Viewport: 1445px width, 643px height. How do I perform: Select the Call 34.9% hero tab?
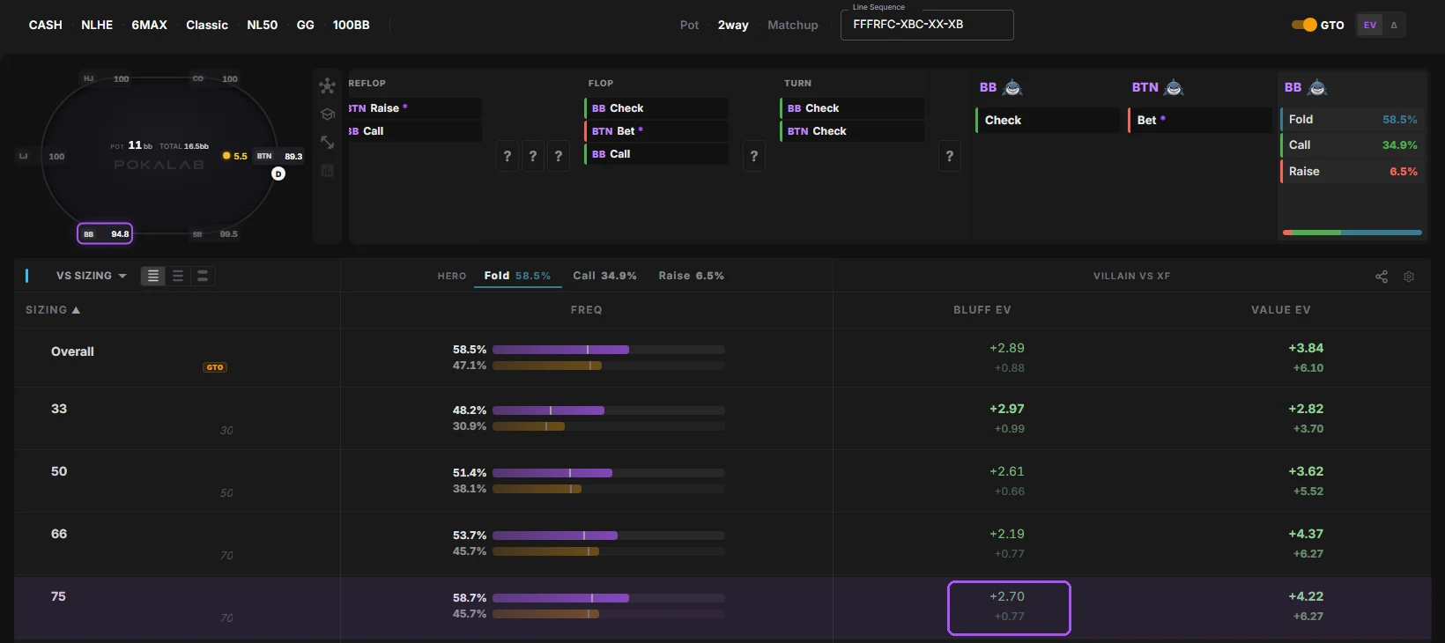click(604, 276)
